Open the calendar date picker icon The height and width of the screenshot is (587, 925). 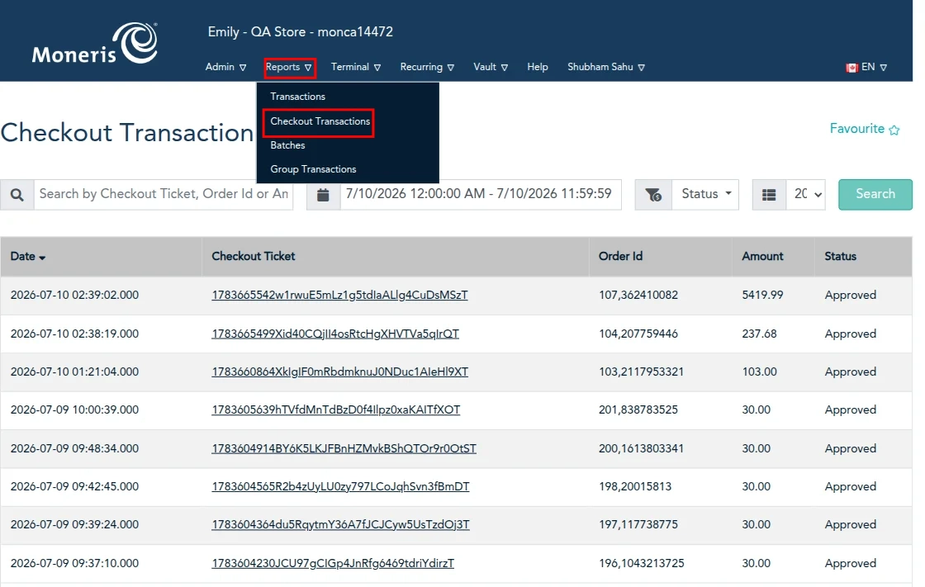(x=323, y=195)
